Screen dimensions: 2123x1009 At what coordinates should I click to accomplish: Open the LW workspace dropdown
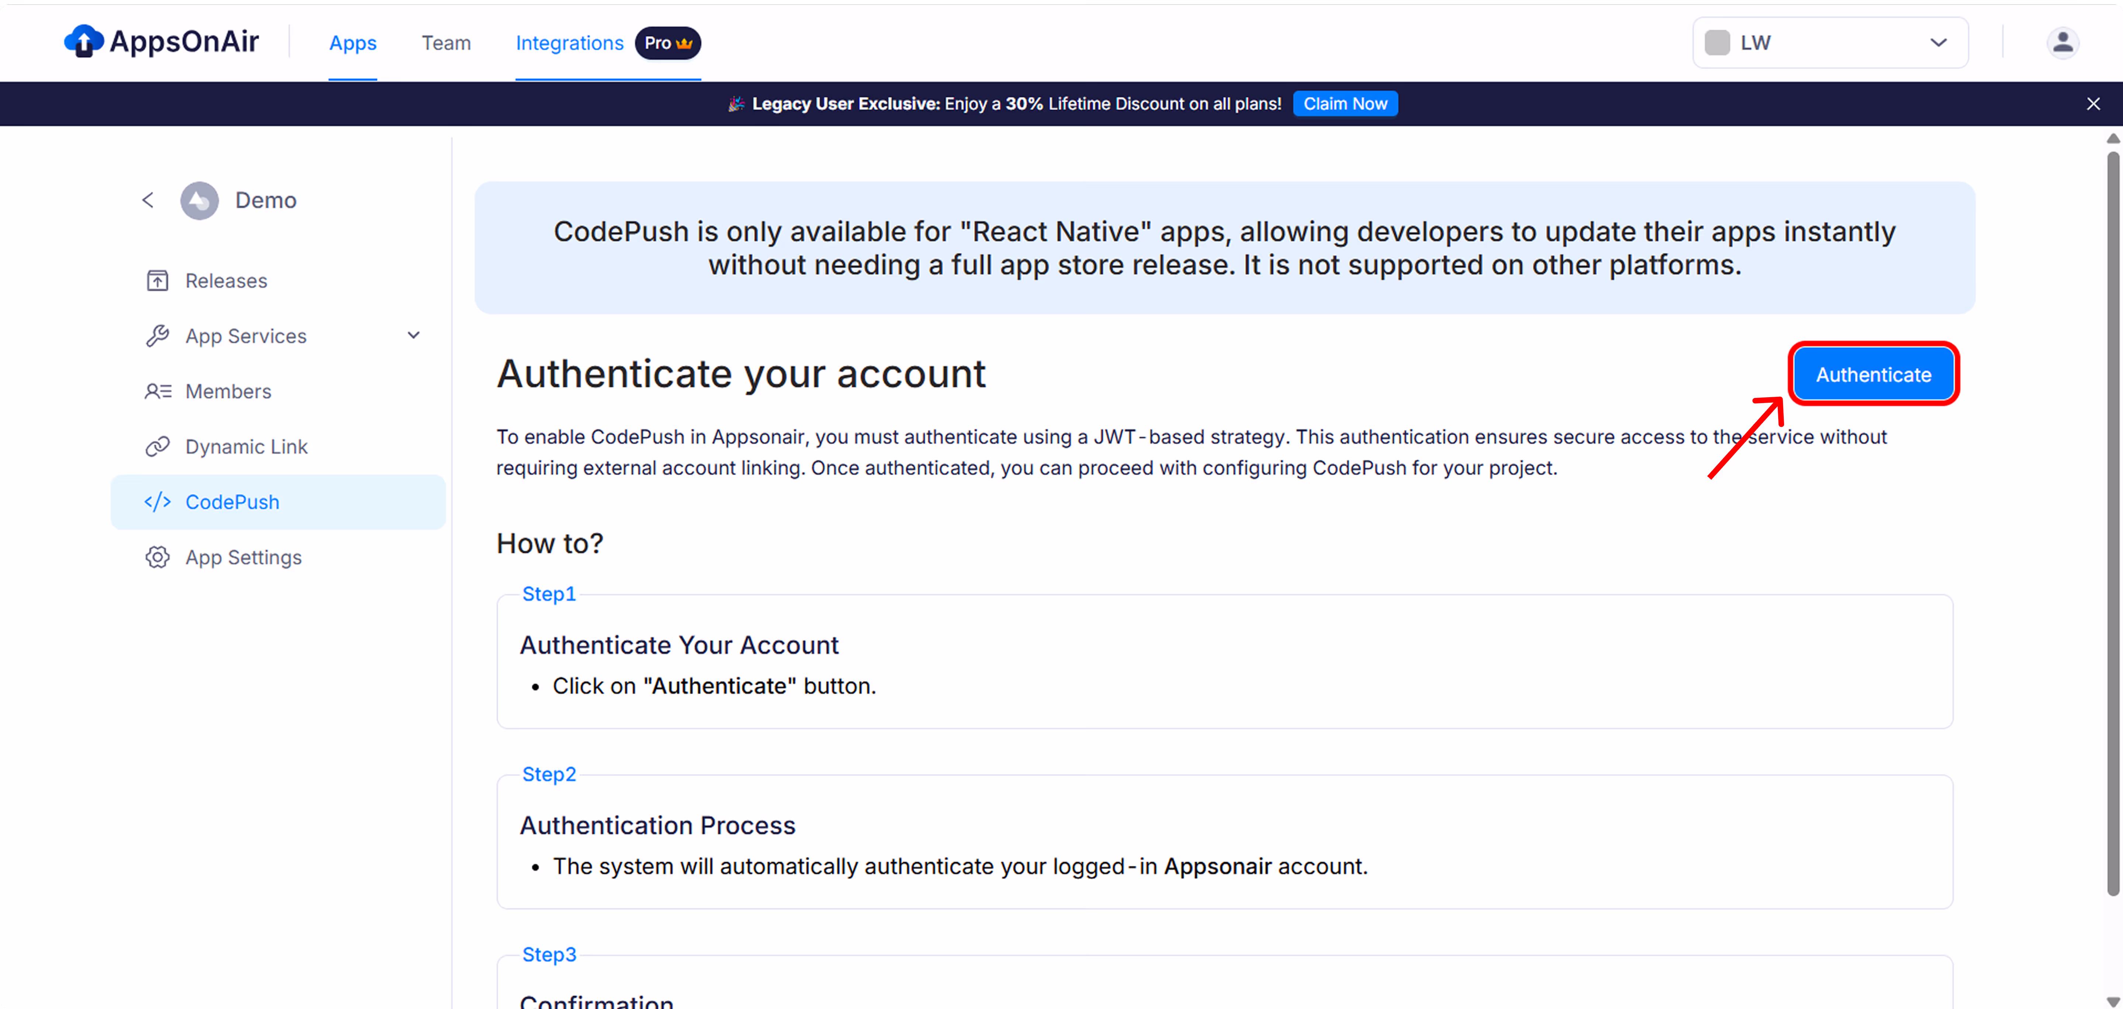[1831, 43]
